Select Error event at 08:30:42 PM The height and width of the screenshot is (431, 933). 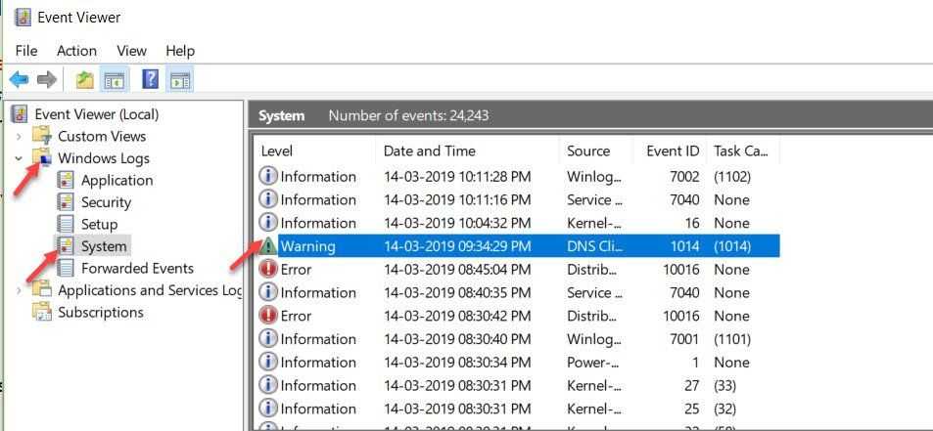pyautogui.click(x=518, y=316)
